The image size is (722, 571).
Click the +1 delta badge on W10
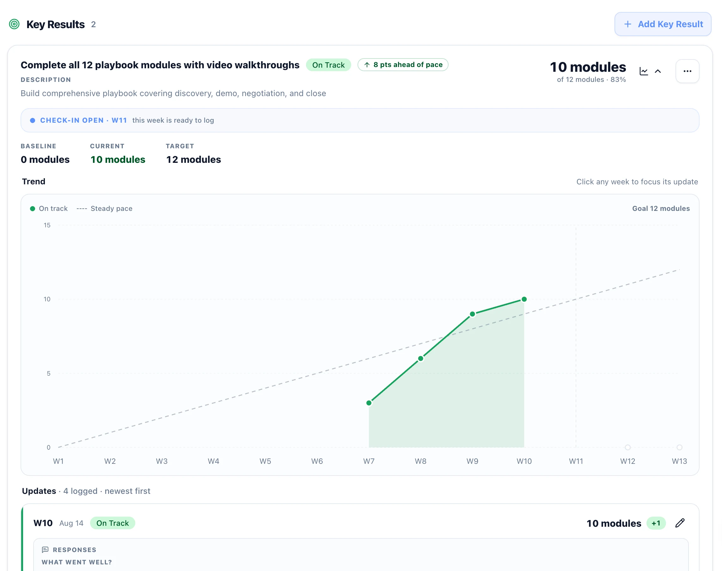click(x=656, y=523)
